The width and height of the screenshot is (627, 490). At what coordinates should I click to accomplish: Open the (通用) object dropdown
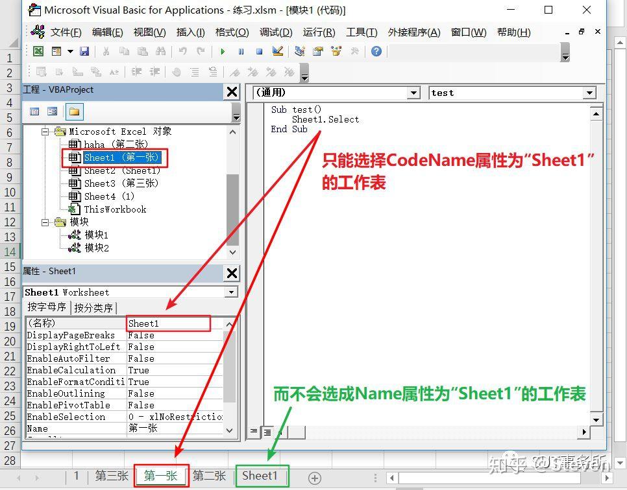pos(414,92)
